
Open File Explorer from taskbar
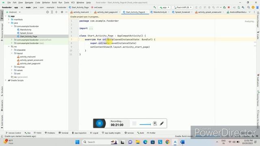point(138,142)
